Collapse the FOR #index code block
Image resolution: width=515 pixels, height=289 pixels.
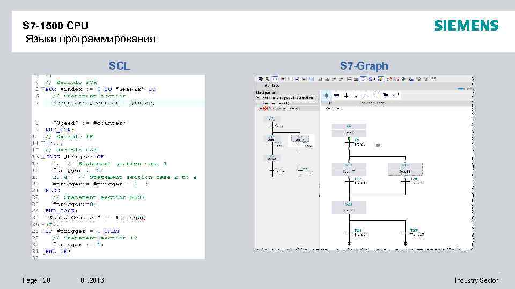[x=43, y=89]
